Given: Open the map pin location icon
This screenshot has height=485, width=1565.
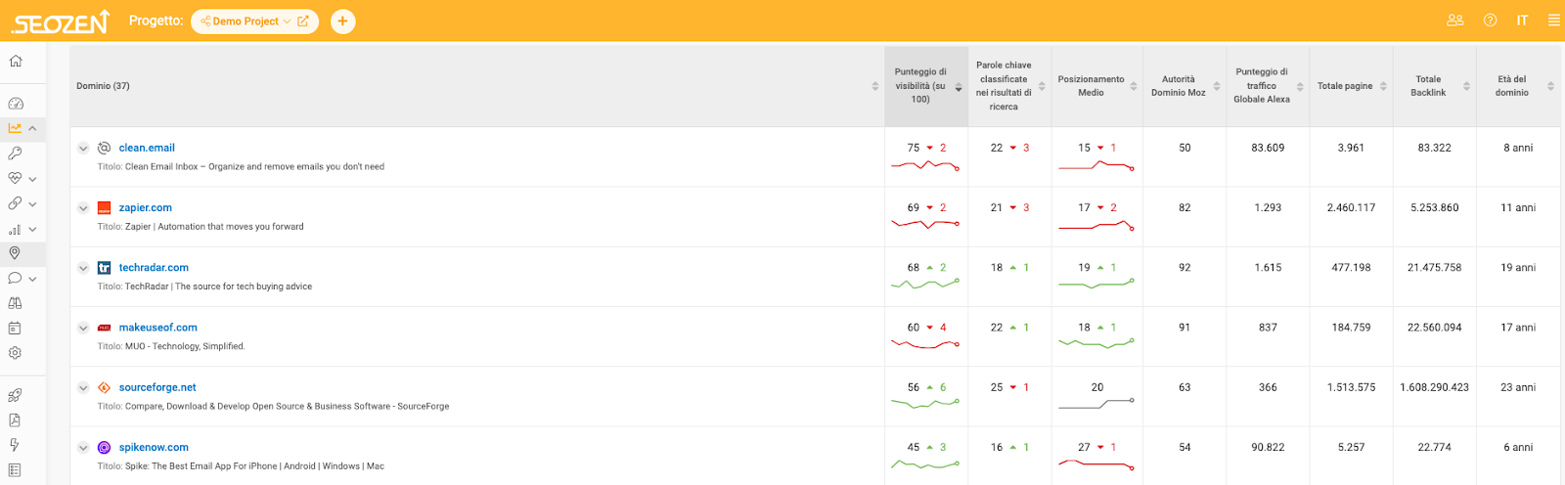Looking at the screenshot, I should pos(15,253).
